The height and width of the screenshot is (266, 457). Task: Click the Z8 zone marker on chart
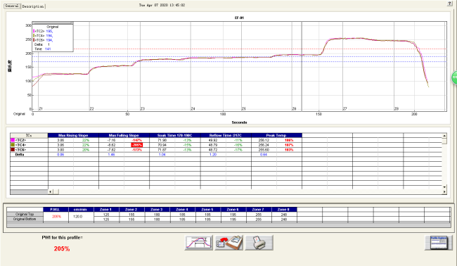click(x=397, y=109)
